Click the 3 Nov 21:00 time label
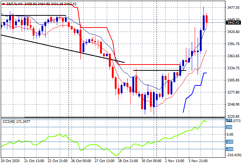The image size is (242, 165). pos(198,161)
